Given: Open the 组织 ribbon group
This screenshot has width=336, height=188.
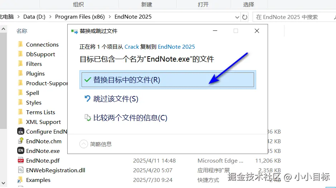Looking at the screenshot, I should pyautogui.click(x=78, y=4).
